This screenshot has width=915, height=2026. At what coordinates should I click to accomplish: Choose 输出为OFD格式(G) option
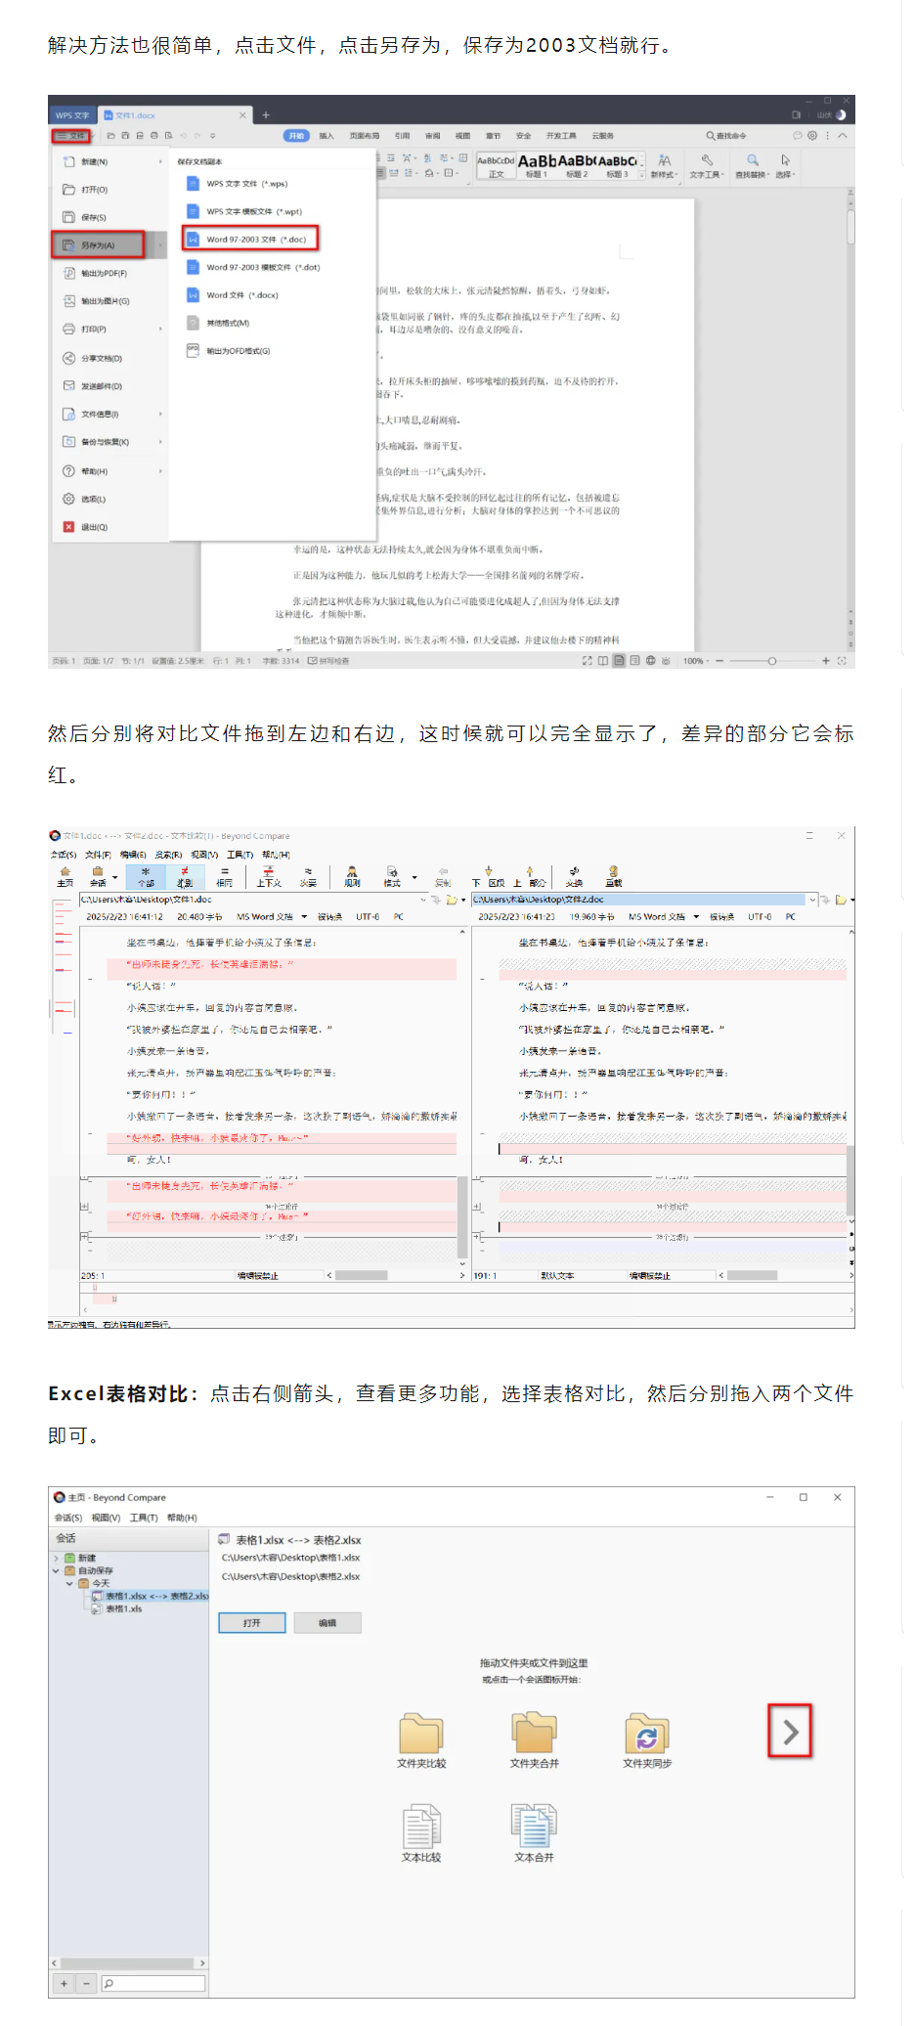click(229, 350)
